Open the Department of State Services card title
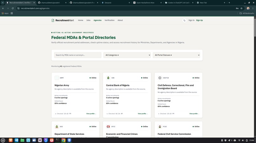 click(x=69, y=134)
